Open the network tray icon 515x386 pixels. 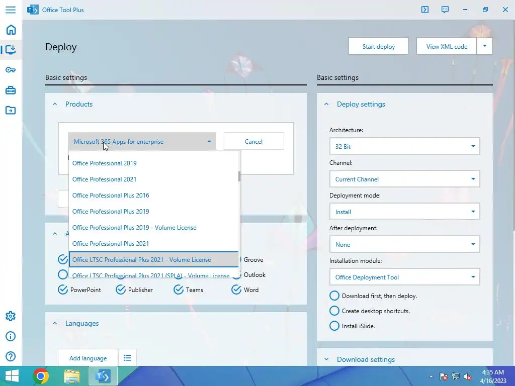[456, 376]
